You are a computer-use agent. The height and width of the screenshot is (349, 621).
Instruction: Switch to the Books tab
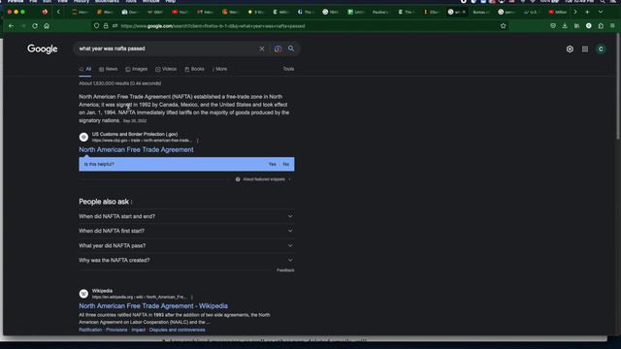[194, 69]
